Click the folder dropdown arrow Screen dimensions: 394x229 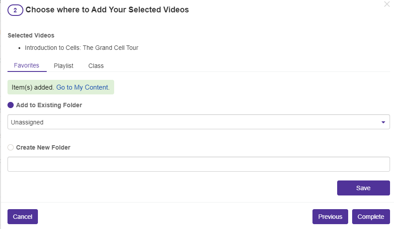pyautogui.click(x=383, y=122)
